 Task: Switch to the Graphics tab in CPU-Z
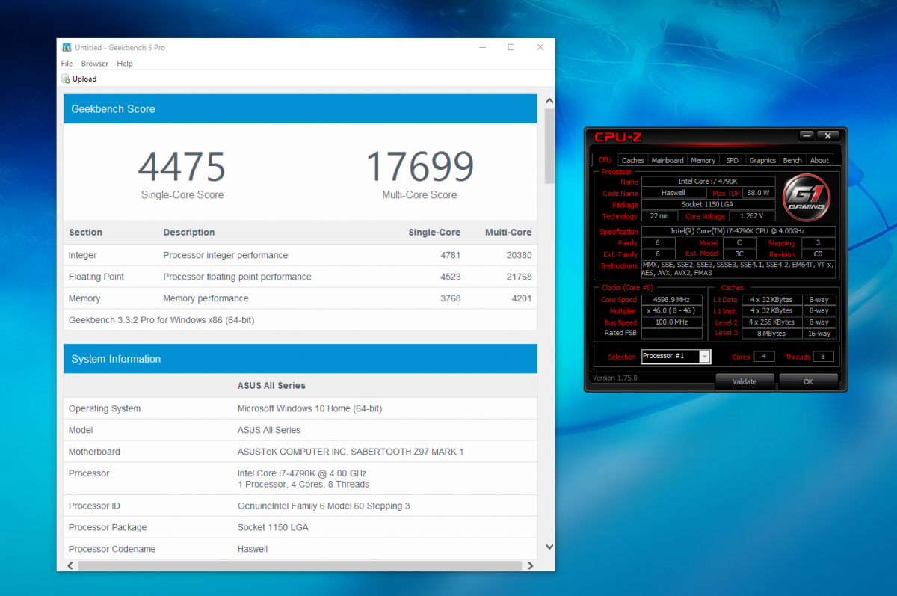[762, 160]
